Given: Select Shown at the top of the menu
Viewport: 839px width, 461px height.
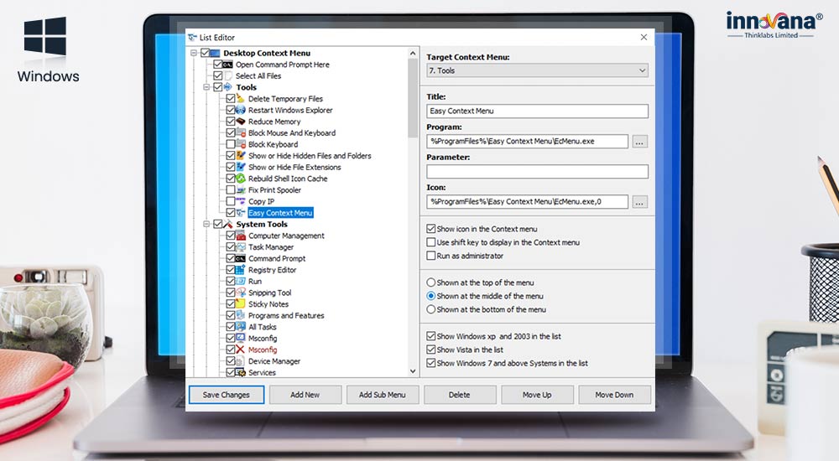Looking at the screenshot, I should (x=430, y=282).
